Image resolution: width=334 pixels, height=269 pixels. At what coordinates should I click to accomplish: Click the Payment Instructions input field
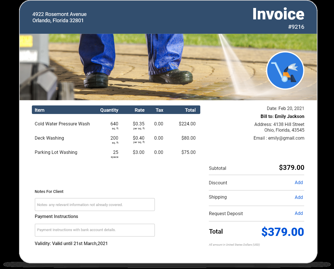click(94, 230)
